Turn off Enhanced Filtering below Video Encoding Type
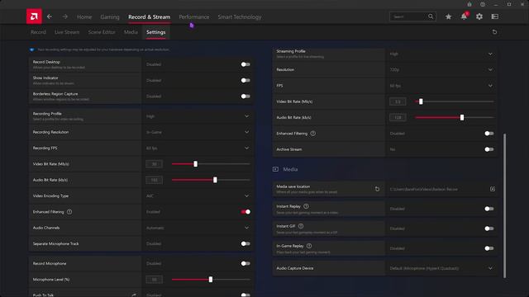Screen dimensions: 529x297 tap(245, 212)
